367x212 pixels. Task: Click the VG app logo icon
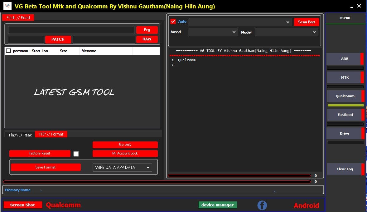(x=7, y=6)
